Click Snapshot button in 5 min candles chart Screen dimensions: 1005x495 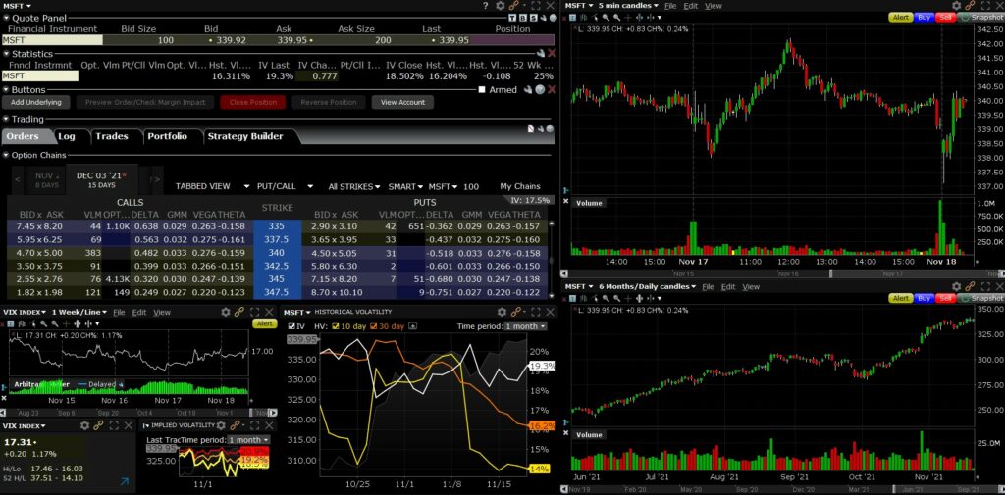980,18
